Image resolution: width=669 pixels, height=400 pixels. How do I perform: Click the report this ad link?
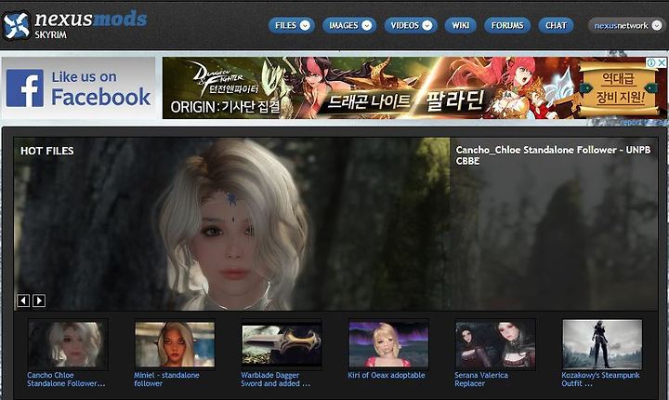pyautogui.click(x=643, y=123)
